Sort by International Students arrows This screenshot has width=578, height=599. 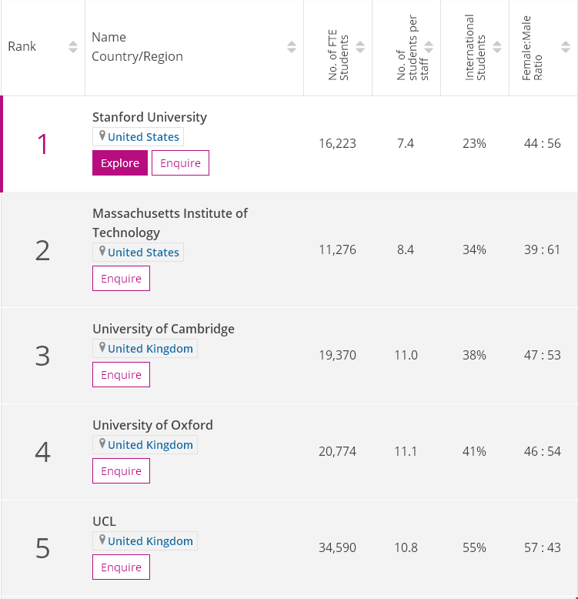point(497,47)
